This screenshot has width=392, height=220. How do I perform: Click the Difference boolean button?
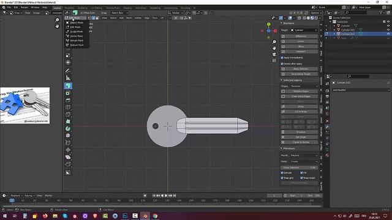[x=300, y=36]
